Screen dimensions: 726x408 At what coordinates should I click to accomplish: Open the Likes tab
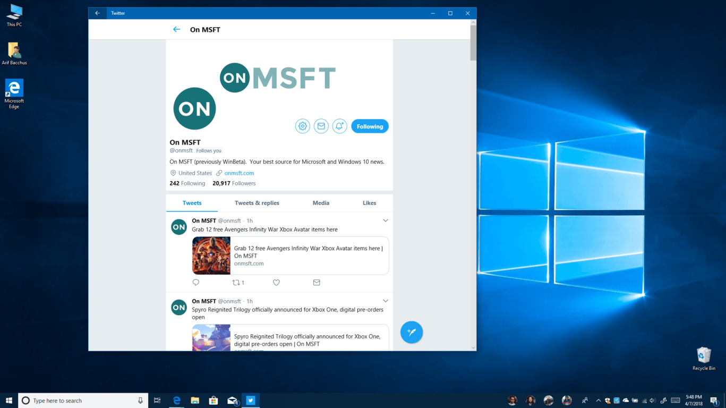pyautogui.click(x=370, y=203)
